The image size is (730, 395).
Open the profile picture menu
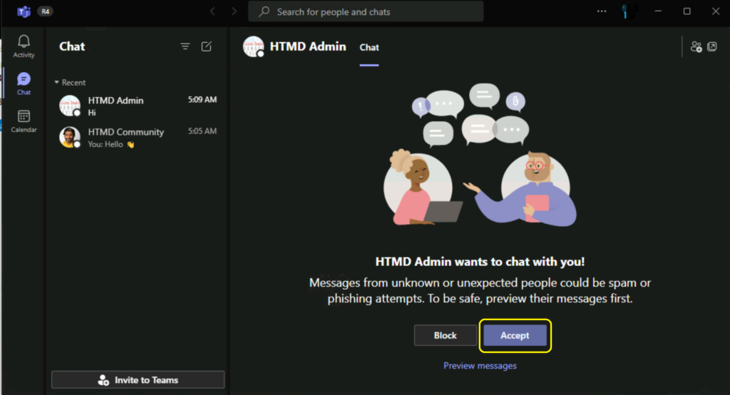(629, 11)
